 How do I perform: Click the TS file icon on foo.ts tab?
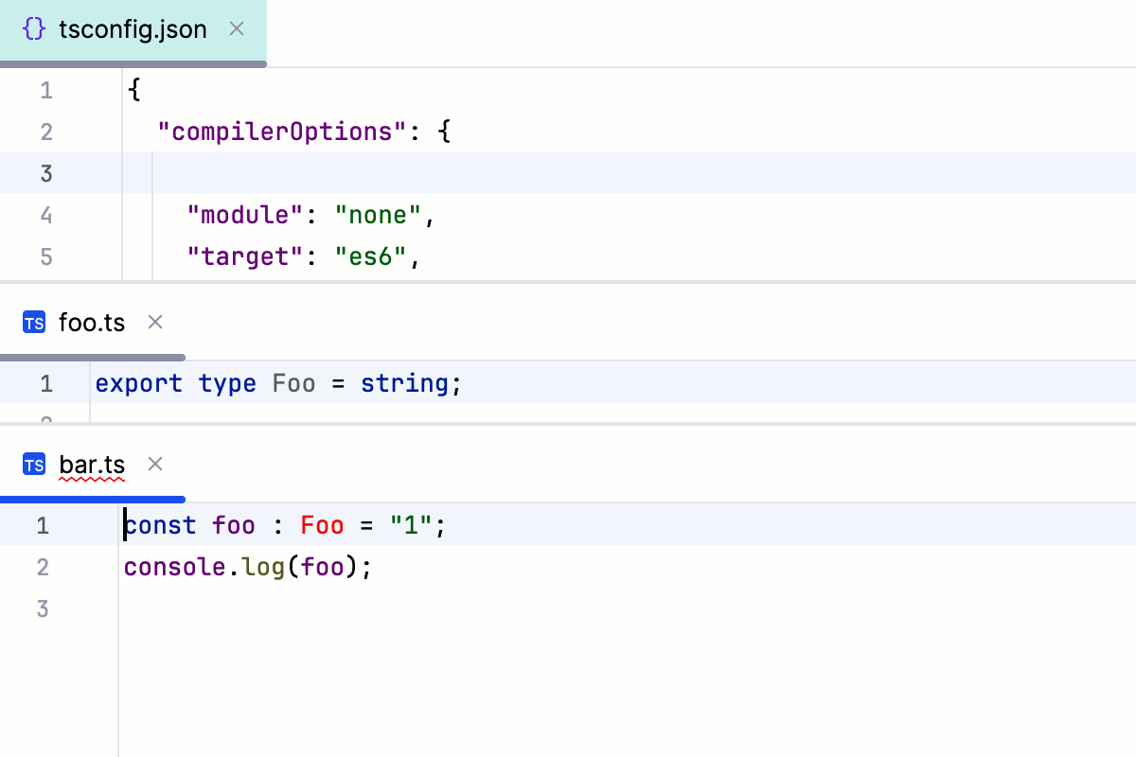pyautogui.click(x=33, y=322)
